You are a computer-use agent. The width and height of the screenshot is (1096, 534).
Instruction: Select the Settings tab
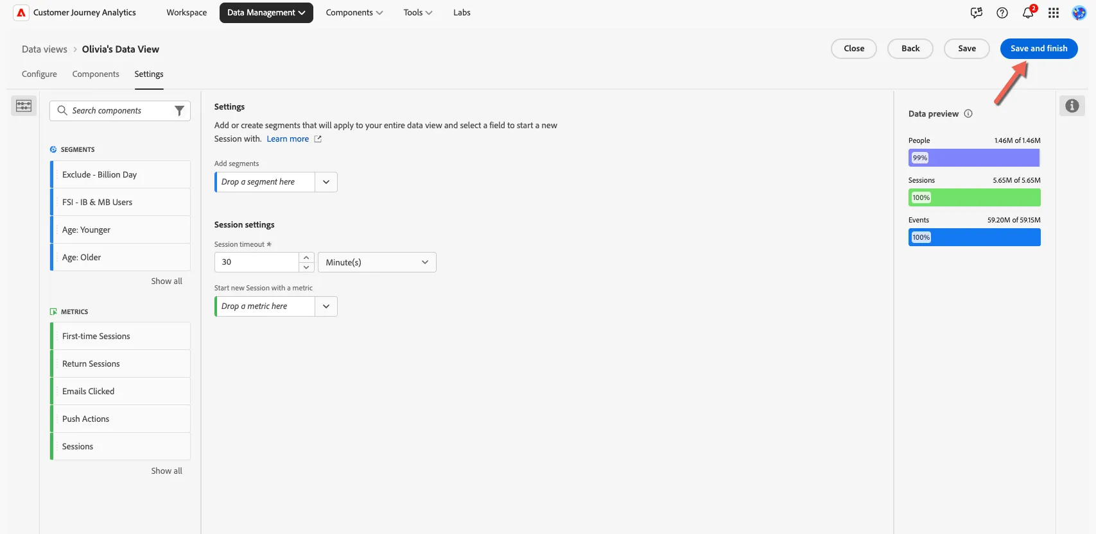[149, 74]
